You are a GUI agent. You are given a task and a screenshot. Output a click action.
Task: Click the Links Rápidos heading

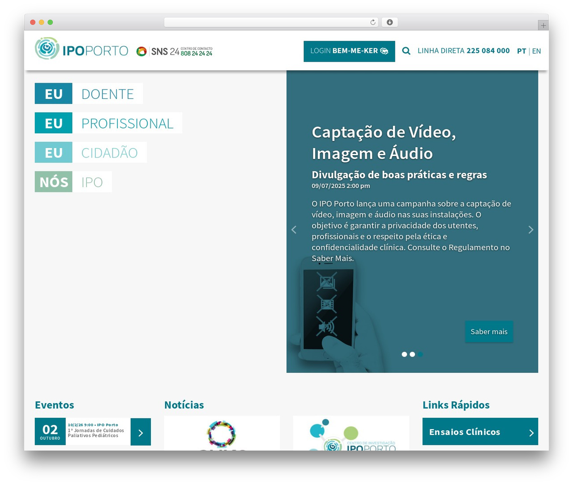click(x=456, y=405)
